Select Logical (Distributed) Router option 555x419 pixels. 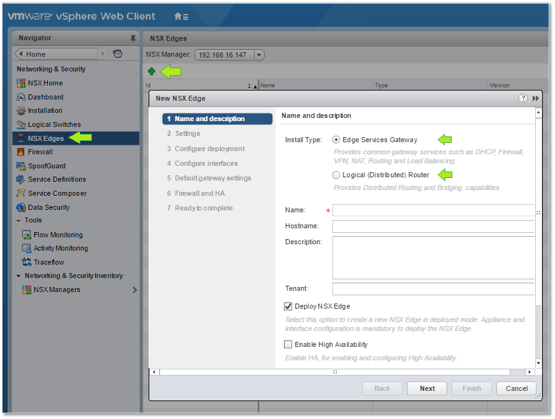pos(336,175)
